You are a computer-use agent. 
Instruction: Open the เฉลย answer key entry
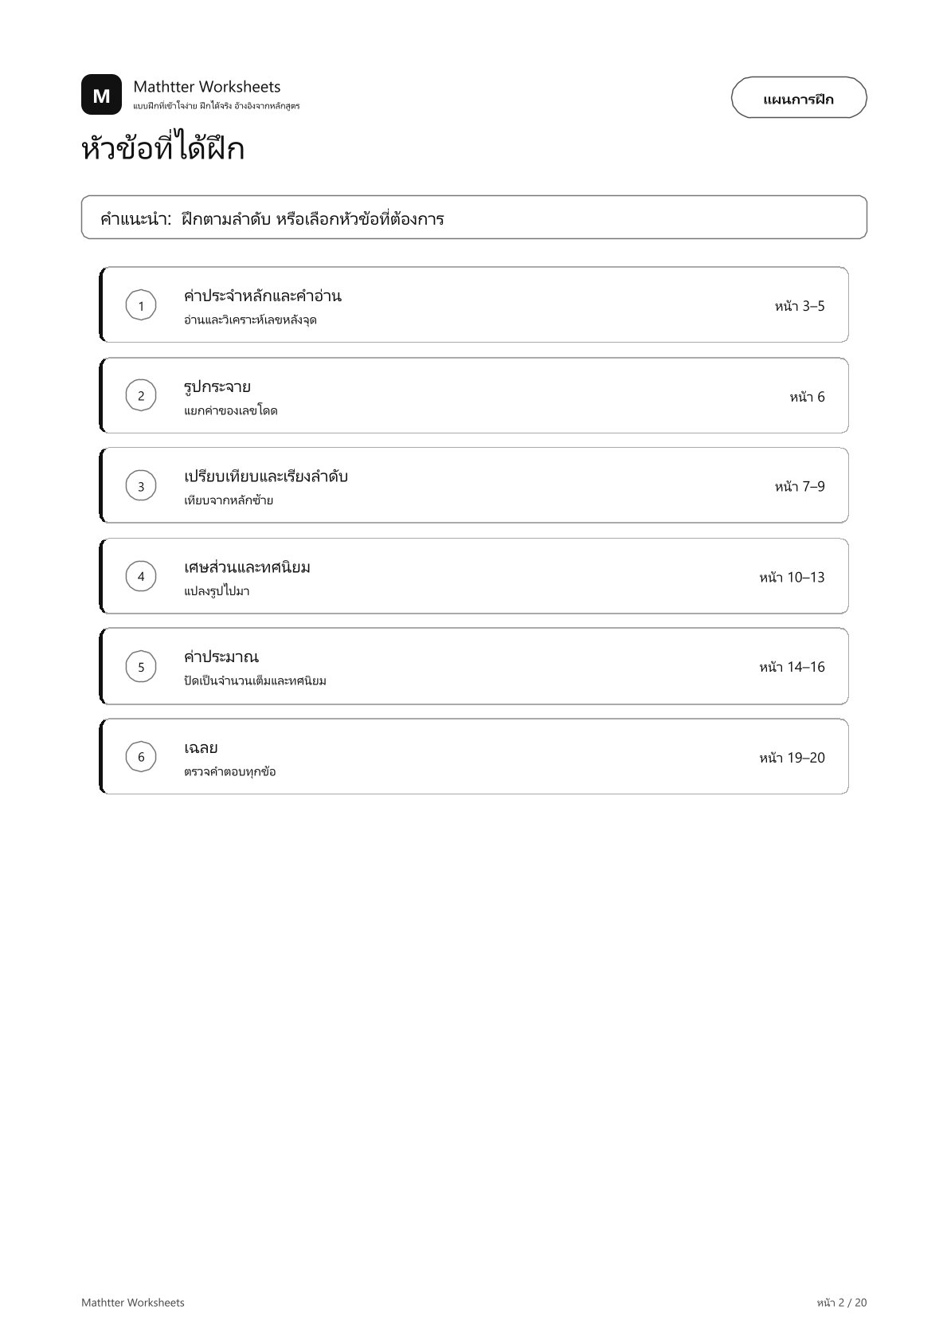[x=474, y=757]
